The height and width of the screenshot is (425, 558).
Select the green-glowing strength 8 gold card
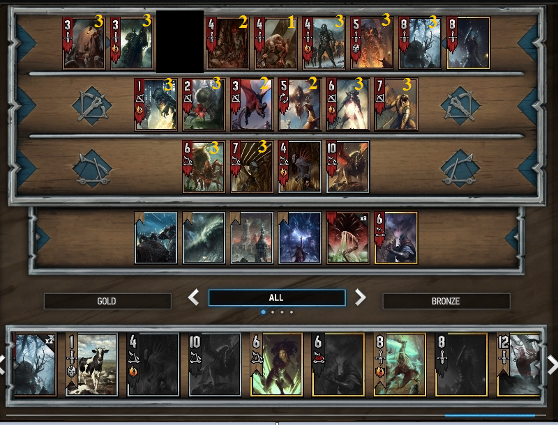click(400, 364)
